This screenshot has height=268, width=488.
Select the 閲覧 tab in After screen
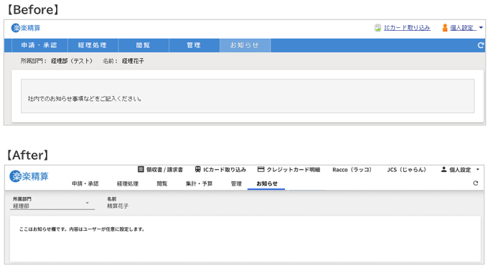pos(162,183)
